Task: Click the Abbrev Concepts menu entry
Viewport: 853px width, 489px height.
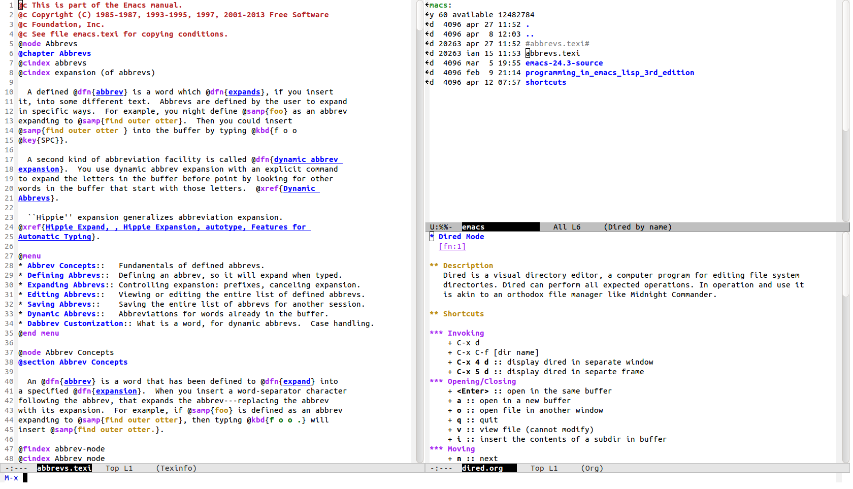Action: pyautogui.click(x=61, y=266)
